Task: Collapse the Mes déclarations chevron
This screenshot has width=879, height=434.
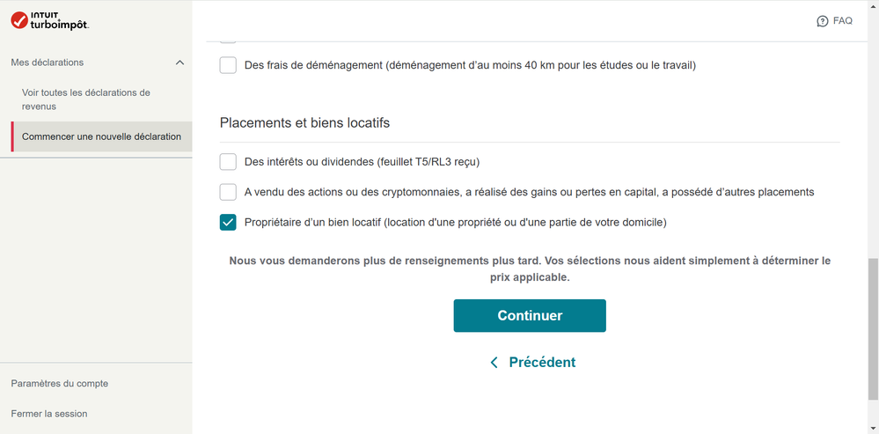Action: click(180, 63)
